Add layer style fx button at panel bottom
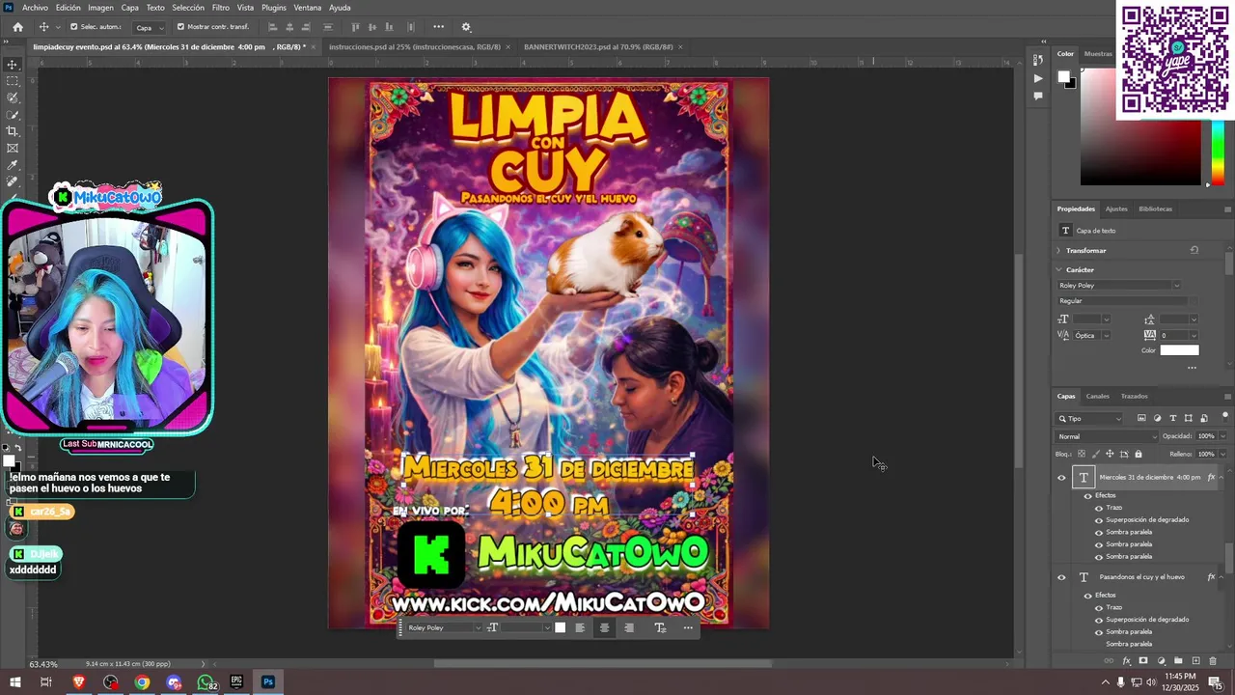This screenshot has width=1235, height=695. coord(1126,661)
